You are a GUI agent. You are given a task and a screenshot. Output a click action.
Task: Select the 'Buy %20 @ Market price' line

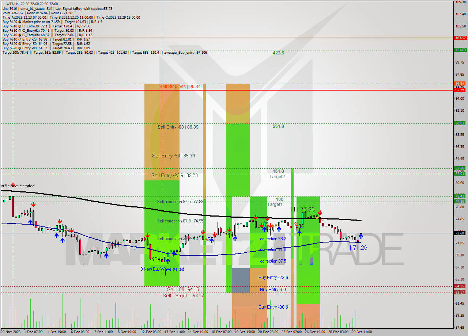[x=52, y=22]
